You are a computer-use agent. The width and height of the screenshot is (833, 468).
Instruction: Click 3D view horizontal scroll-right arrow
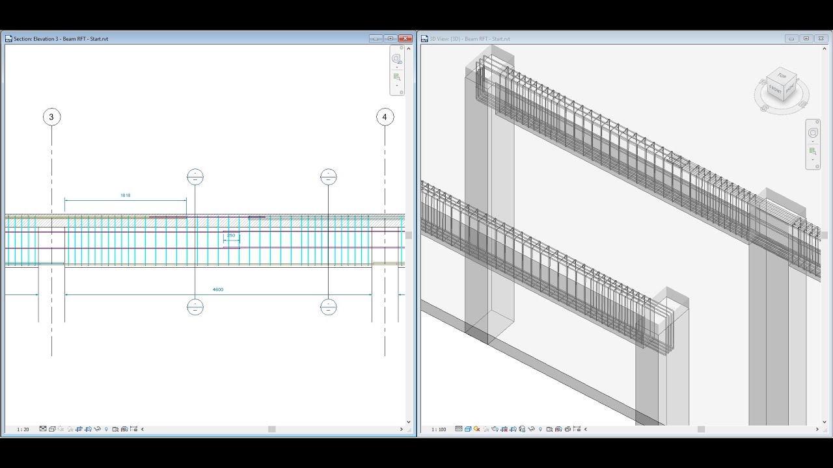817,429
